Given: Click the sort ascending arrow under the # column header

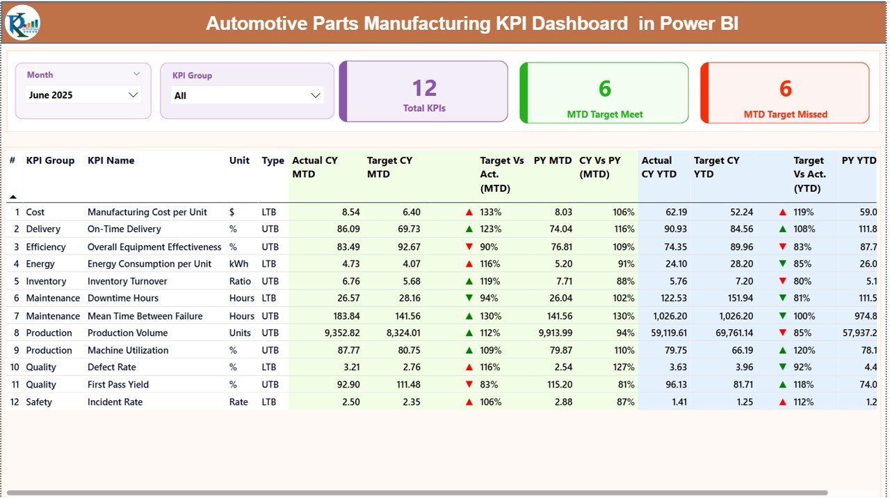Looking at the screenshot, I should [15, 198].
